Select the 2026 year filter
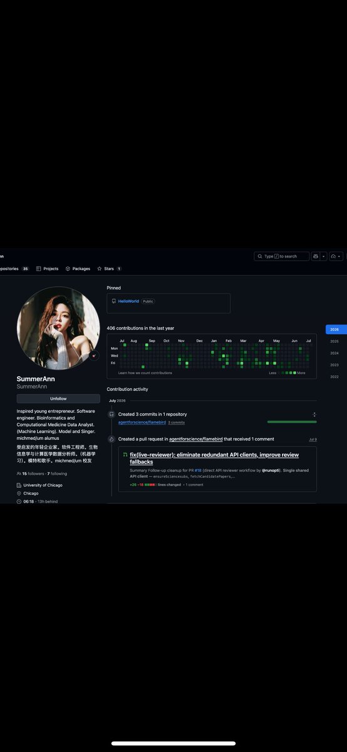347x752 pixels. pyautogui.click(x=336, y=330)
